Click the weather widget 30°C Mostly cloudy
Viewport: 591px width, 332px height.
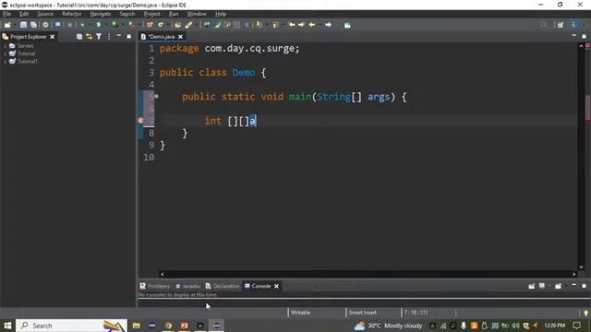tap(388, 326)
